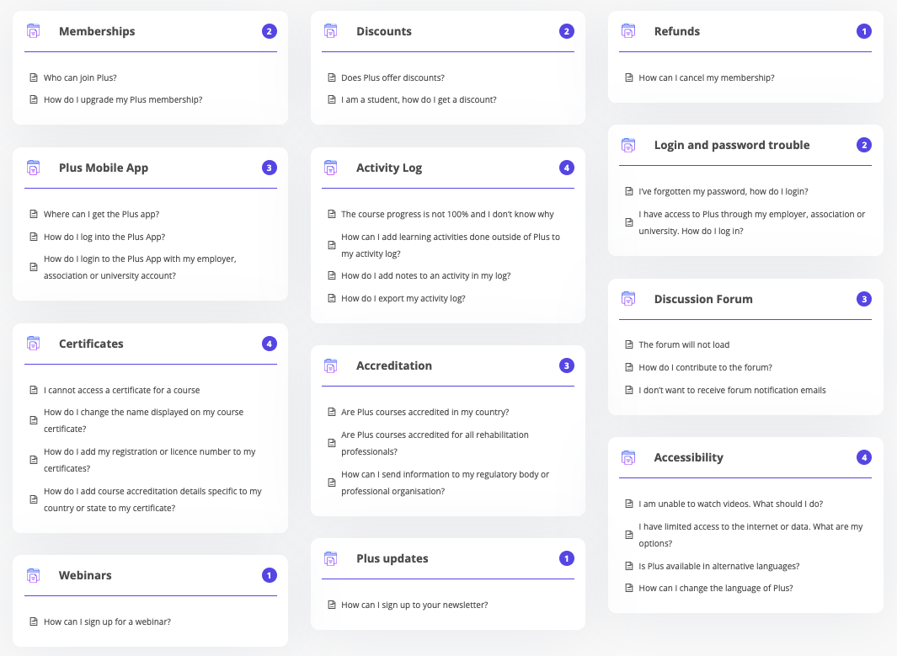897x656 pixels.
Task: Click the Refunds article count badge
Action: point(864,31)
